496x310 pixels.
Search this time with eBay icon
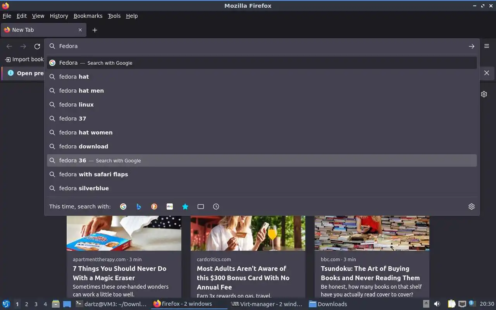(x=170, y=207)
